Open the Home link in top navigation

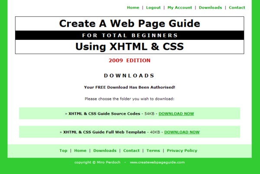[x=133, y=8]
